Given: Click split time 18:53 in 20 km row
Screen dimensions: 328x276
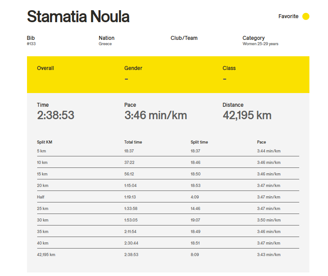Looking at the screenshot, I should pyautogui.click(x=195, y=186).
